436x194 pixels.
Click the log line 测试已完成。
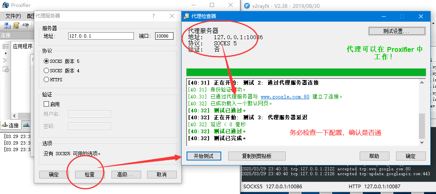click(217, 138)
